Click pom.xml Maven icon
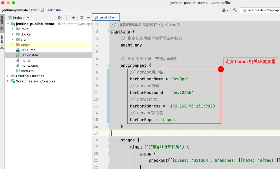 18,71
